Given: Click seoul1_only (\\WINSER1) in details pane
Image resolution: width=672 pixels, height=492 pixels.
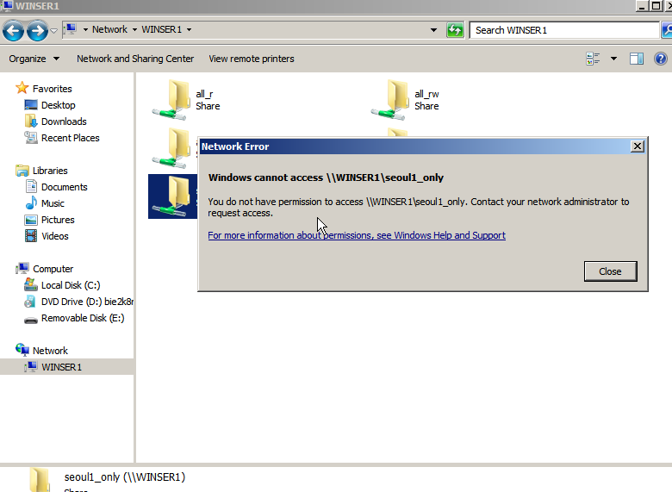Looking at the screenshot, I should [x=125, y=477].
